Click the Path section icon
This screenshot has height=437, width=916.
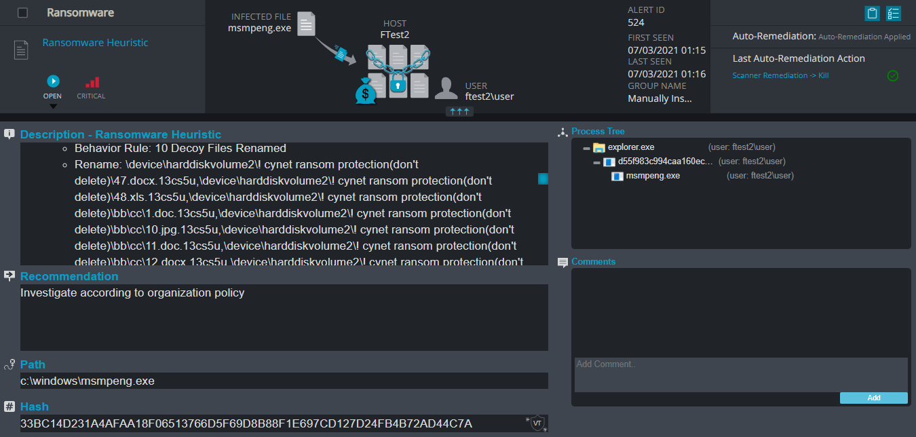(x=9, y=364)
